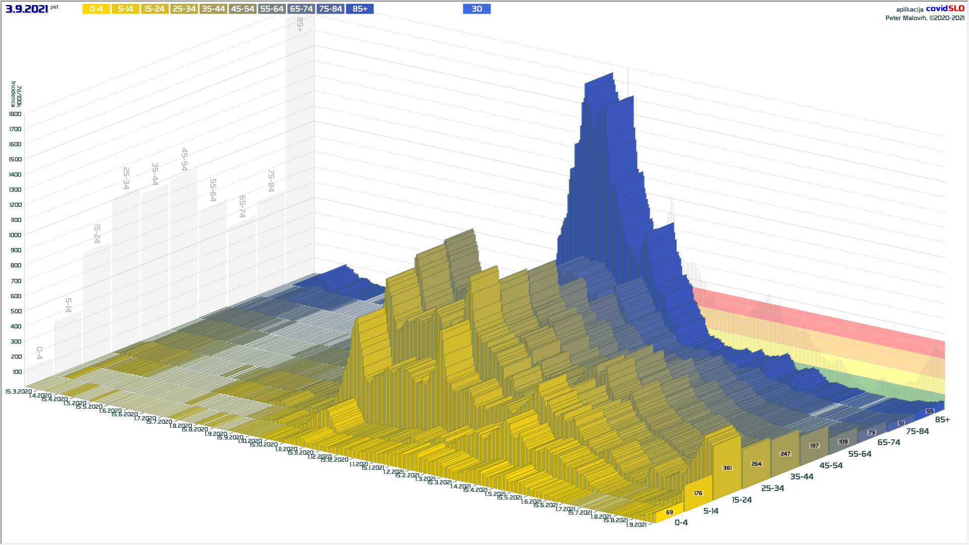Click the Peter Malovrh copyright text
This screenshot has height=545, width=969.
925,18
